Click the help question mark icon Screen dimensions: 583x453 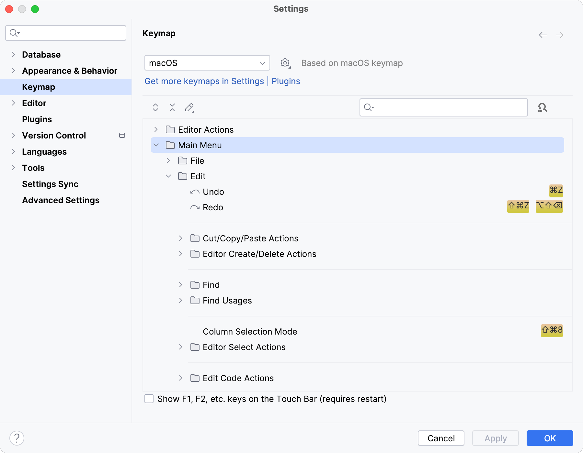[16, 438]
